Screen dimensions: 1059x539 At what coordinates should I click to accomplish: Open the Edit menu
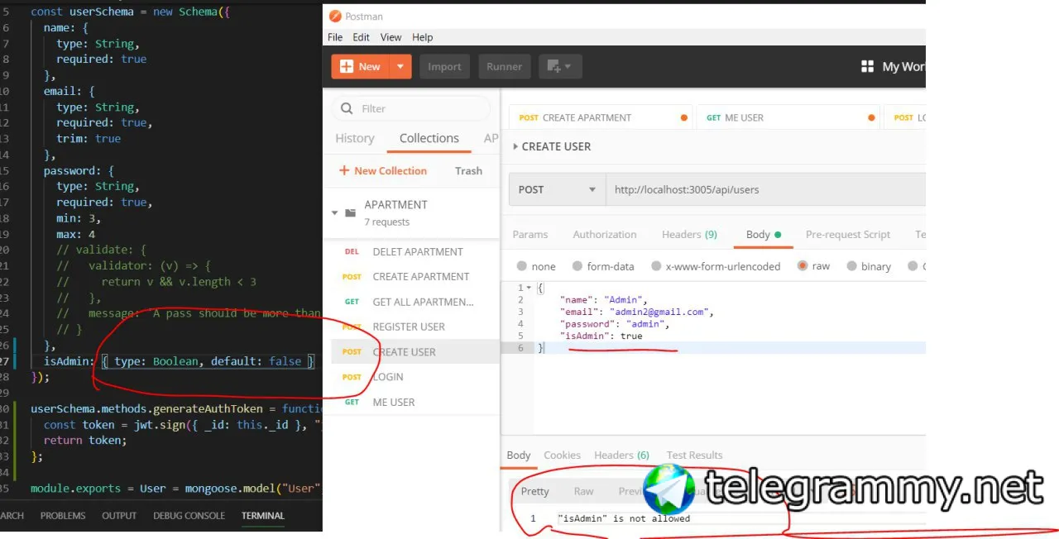[x=362, y=37]
